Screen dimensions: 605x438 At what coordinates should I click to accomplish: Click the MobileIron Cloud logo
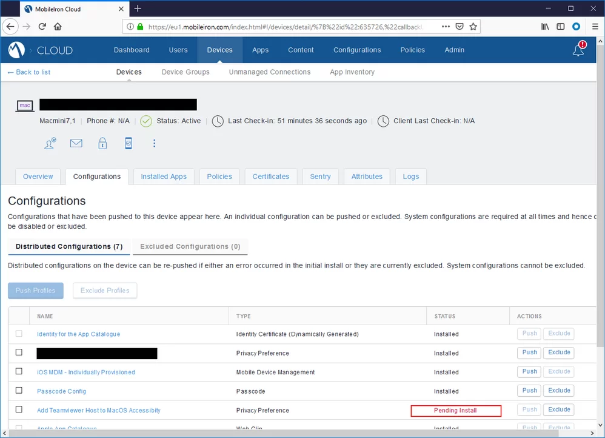[x=17, y=50]
